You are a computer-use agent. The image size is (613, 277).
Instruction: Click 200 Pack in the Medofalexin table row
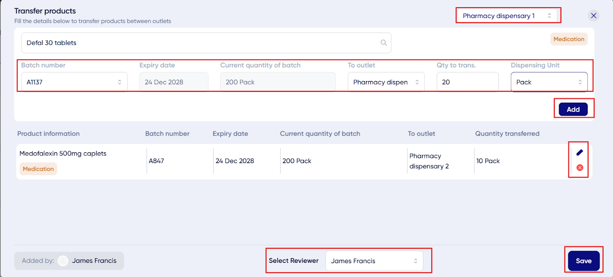tap(297, 161)
